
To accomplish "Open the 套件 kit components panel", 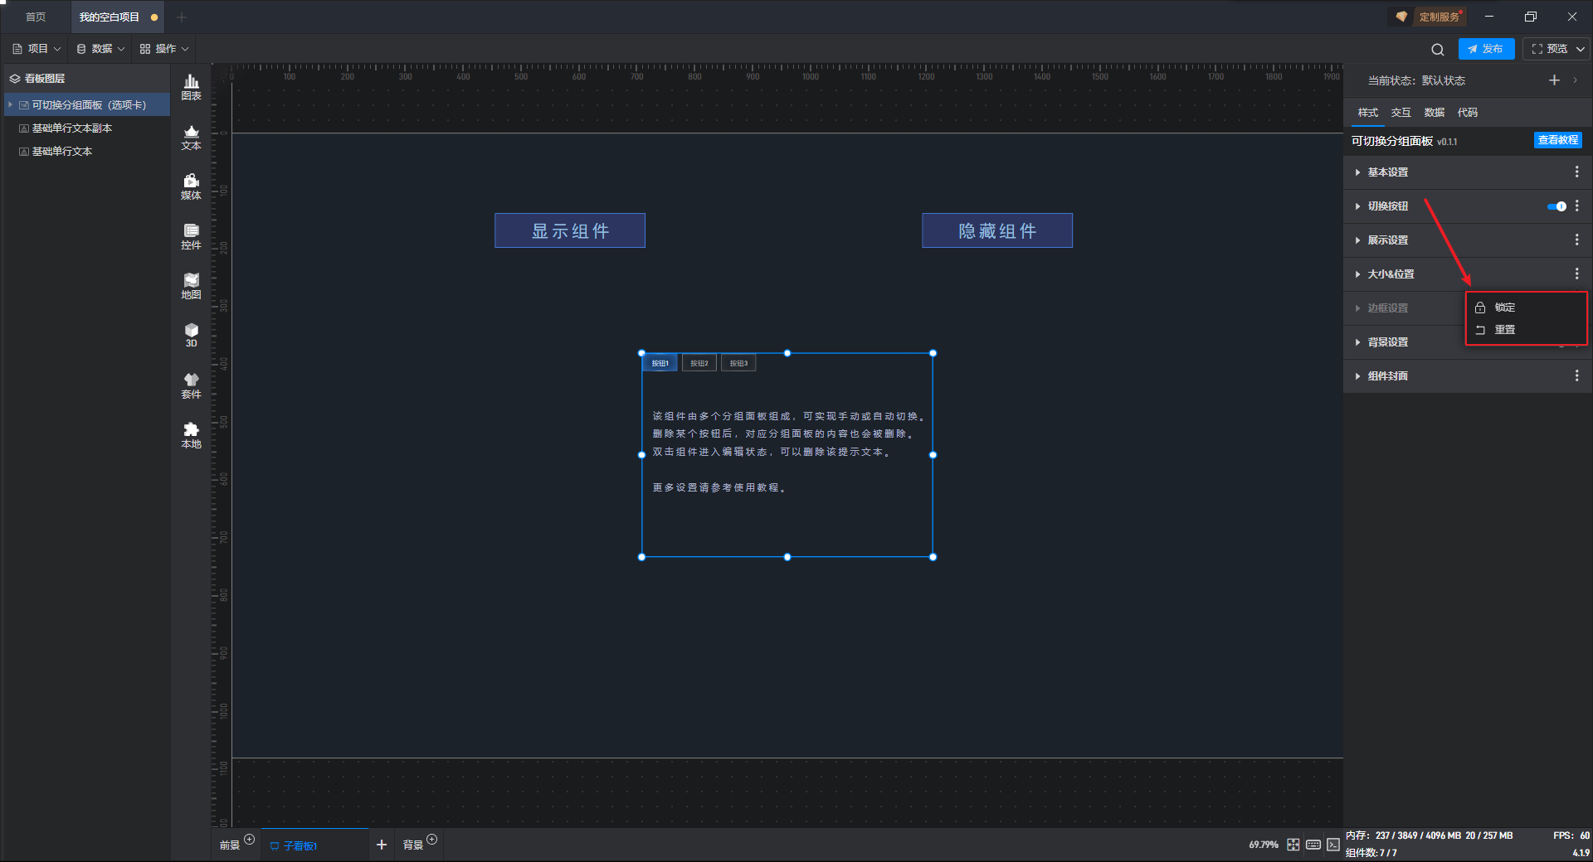I will pyautogui.click(x=191, y=385).
